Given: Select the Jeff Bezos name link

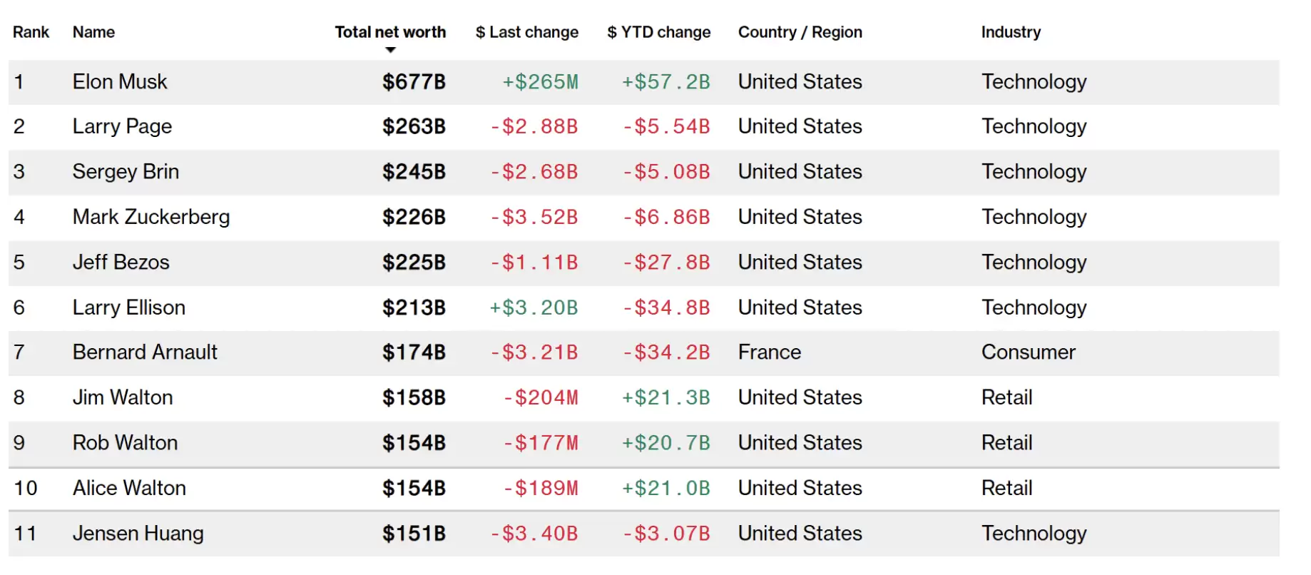Looking at the screenshot, I should click(x=121, y=263).
